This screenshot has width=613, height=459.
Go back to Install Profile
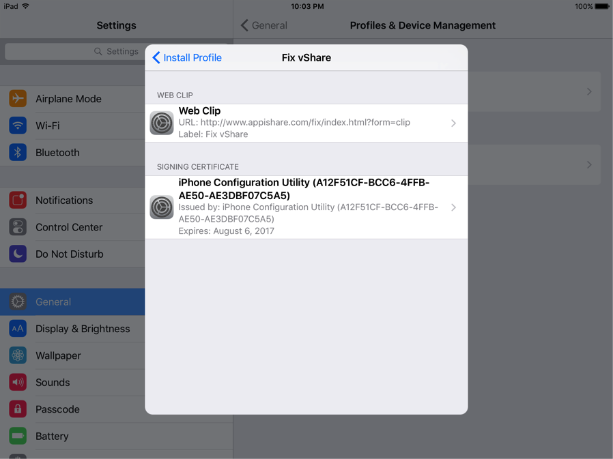(187, 58)
